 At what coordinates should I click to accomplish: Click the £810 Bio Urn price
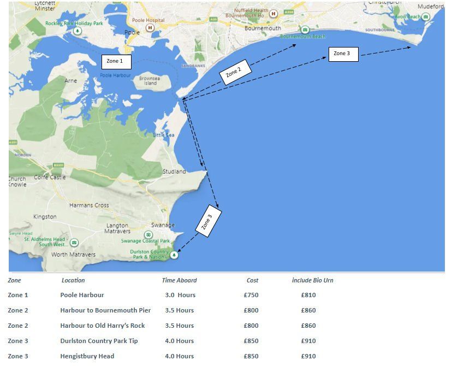coord(308,295)
